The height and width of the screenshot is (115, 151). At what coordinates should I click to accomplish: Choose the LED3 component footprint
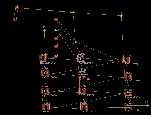(46, 107)
